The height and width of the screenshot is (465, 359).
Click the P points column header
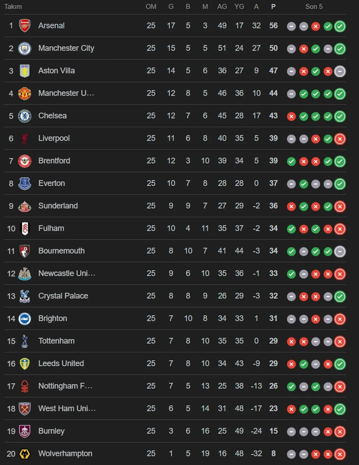(x=273, y=7)
